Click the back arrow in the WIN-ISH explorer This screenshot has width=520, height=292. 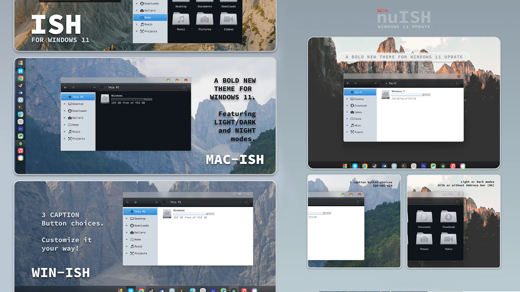click(127, 202)
